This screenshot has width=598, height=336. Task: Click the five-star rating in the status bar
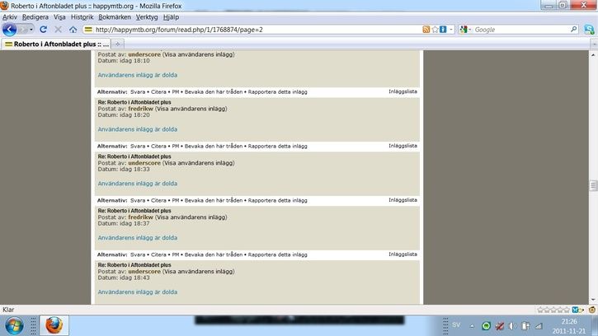coord(553,310)
